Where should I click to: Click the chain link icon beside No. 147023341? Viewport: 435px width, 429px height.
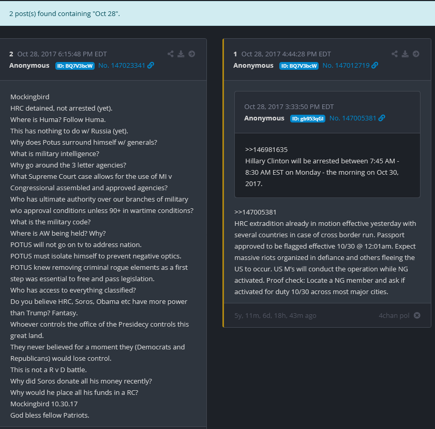[x=151, y=66]
